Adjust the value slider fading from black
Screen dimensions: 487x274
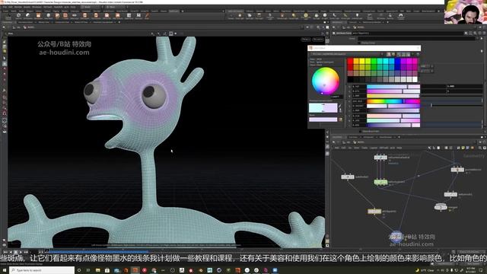[x=393, y=110]
